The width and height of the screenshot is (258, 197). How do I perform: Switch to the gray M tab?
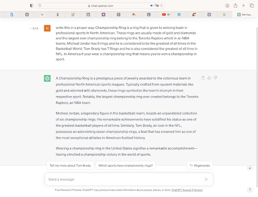point(88,14)
